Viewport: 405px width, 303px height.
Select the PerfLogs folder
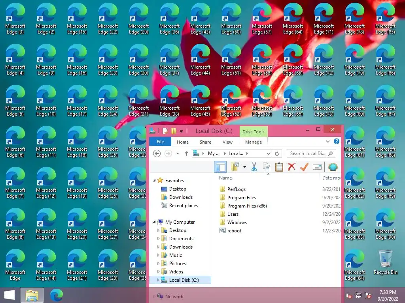tap(233, 189)
